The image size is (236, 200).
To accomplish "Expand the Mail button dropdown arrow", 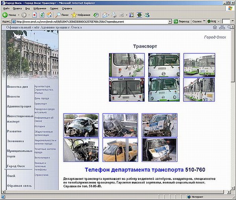I will (109, 15).
